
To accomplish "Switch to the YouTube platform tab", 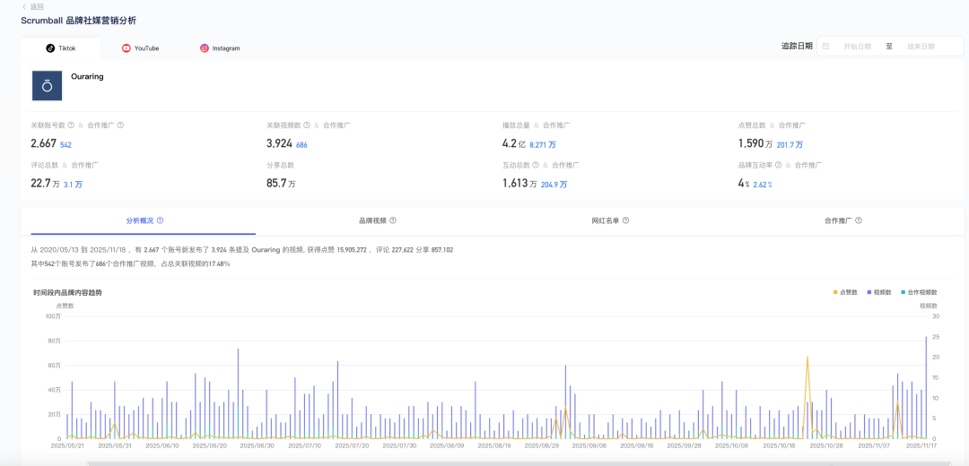I will coord(140,48).
